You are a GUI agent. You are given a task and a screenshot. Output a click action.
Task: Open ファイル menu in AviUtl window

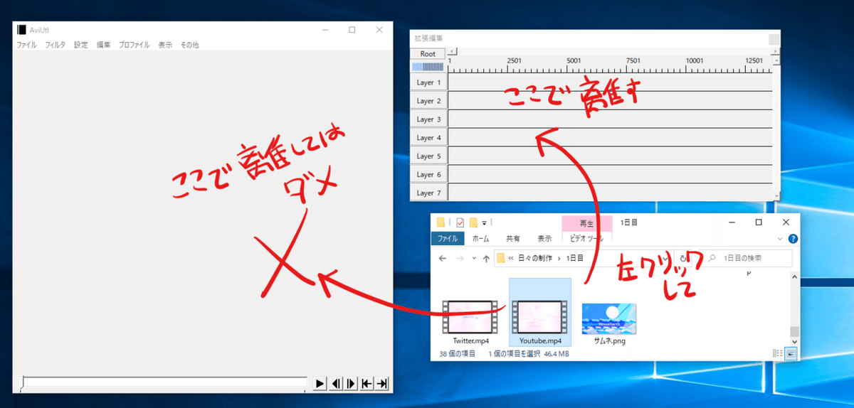[x=26, y=45]
